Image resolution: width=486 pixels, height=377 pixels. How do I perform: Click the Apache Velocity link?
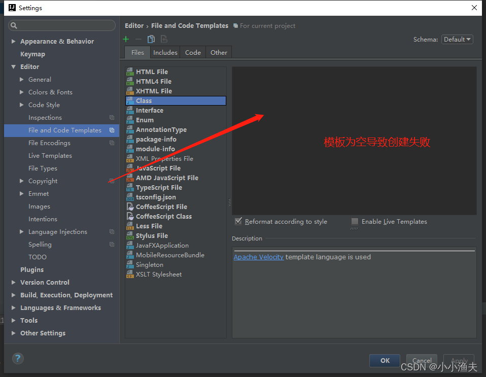pos(259,257)
